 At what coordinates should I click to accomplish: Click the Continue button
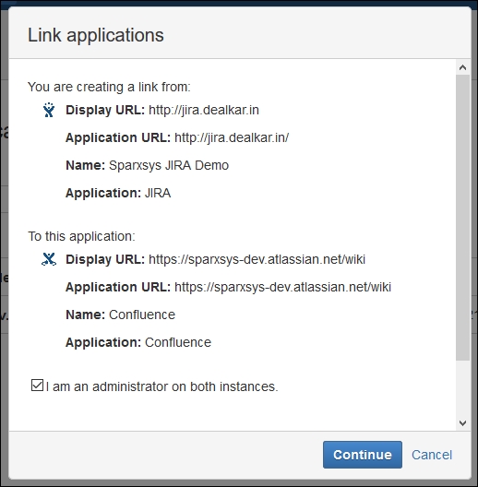363,455
